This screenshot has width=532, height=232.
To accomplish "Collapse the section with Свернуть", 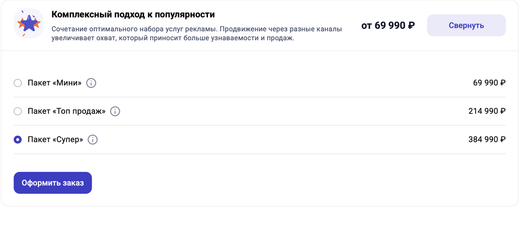I will tap(466, 25).
